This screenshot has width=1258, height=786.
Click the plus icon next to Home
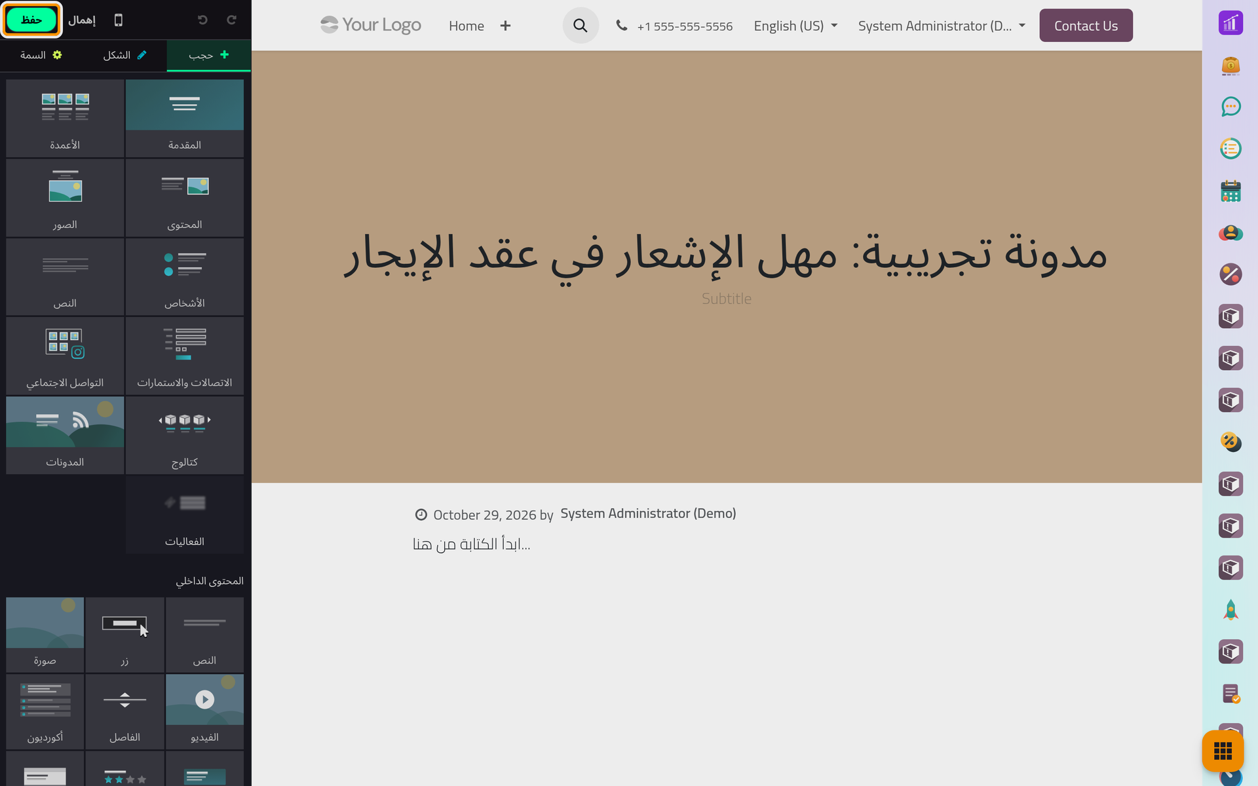(x=505, y=26)
